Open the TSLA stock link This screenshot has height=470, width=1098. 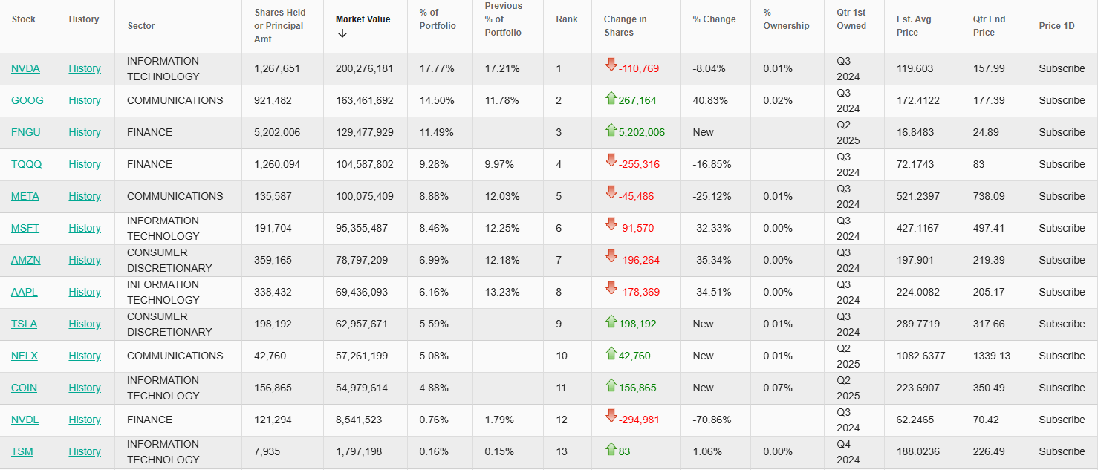[24, 324]
